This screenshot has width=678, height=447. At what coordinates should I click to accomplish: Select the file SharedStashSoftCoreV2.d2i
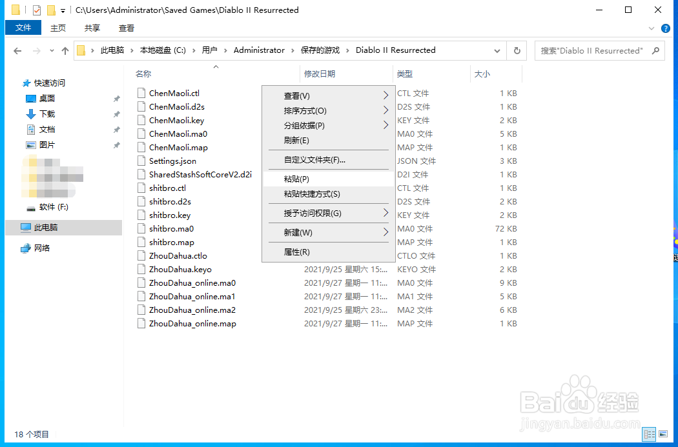coord(200,175)
